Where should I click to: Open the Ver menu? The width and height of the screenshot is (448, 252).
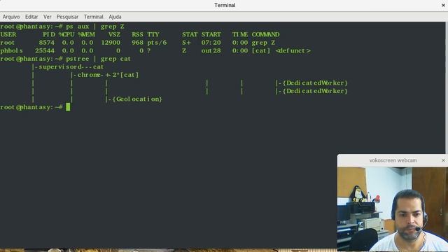tap(48, 17)
